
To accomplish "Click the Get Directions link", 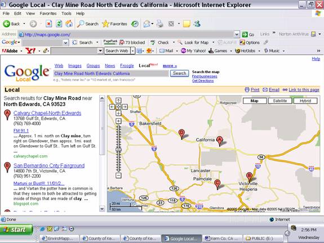I will coord(203,80).
